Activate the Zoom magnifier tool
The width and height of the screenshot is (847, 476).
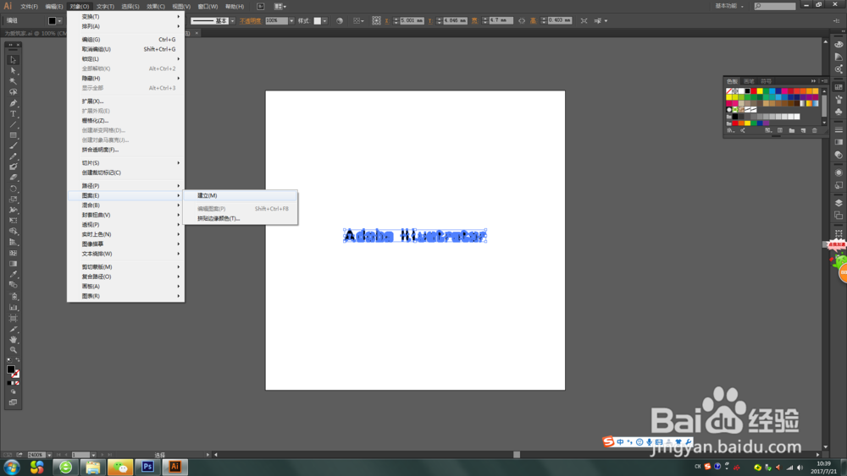[13, 350]
